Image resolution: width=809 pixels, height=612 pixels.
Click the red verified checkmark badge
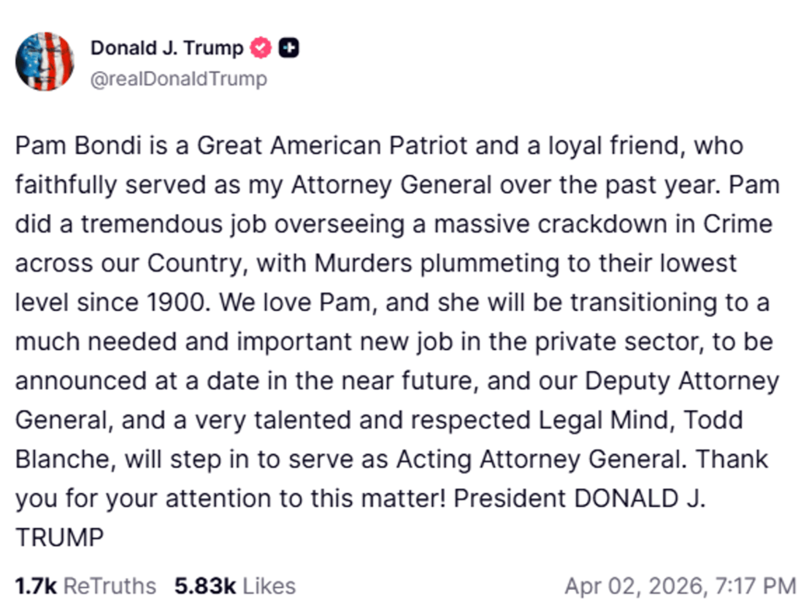262,48
